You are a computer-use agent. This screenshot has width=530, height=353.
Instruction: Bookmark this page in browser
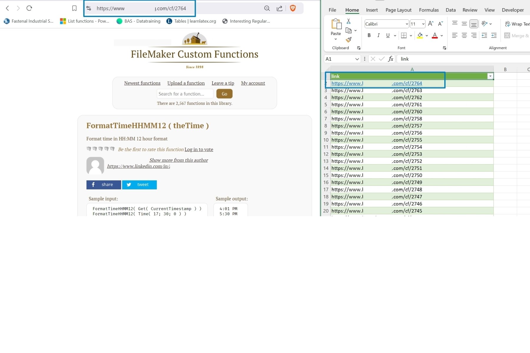74,8
